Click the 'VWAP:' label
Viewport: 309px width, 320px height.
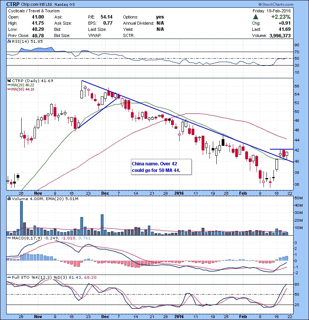pyautogui.click(x=95, y=35)
